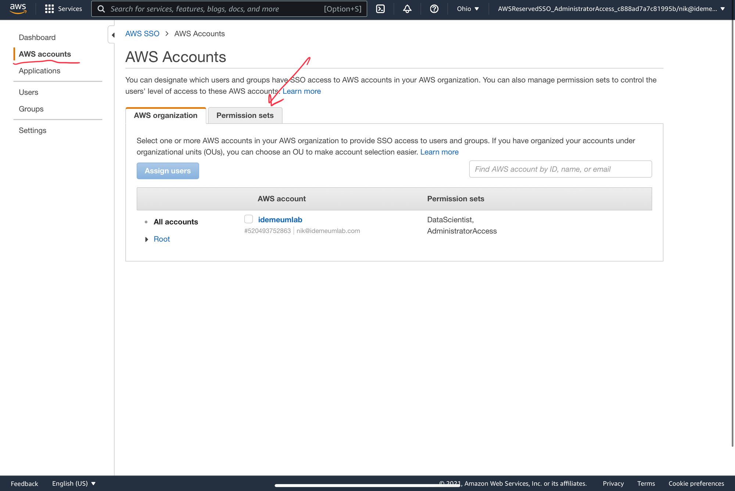Open AWS accounts in the sidebar

click(45, 54)
